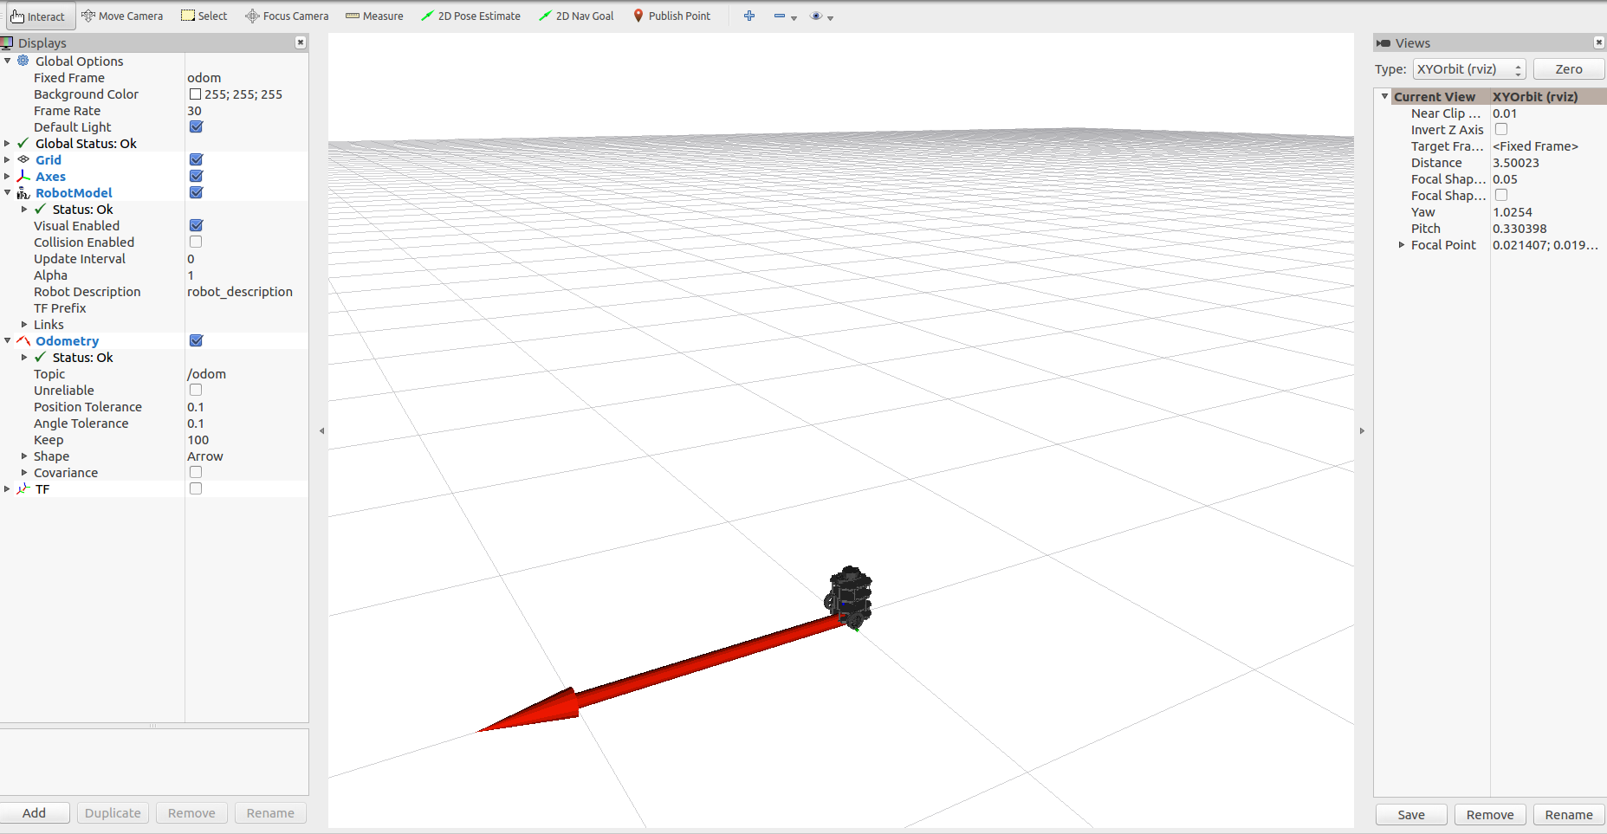
Task: Enable the TF display checkbox
Action: [x=196, y=488]
